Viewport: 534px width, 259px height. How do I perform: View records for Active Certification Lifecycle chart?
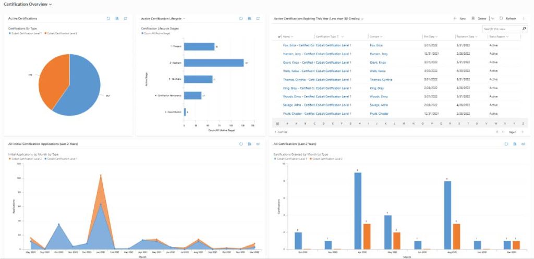(249, 18)
